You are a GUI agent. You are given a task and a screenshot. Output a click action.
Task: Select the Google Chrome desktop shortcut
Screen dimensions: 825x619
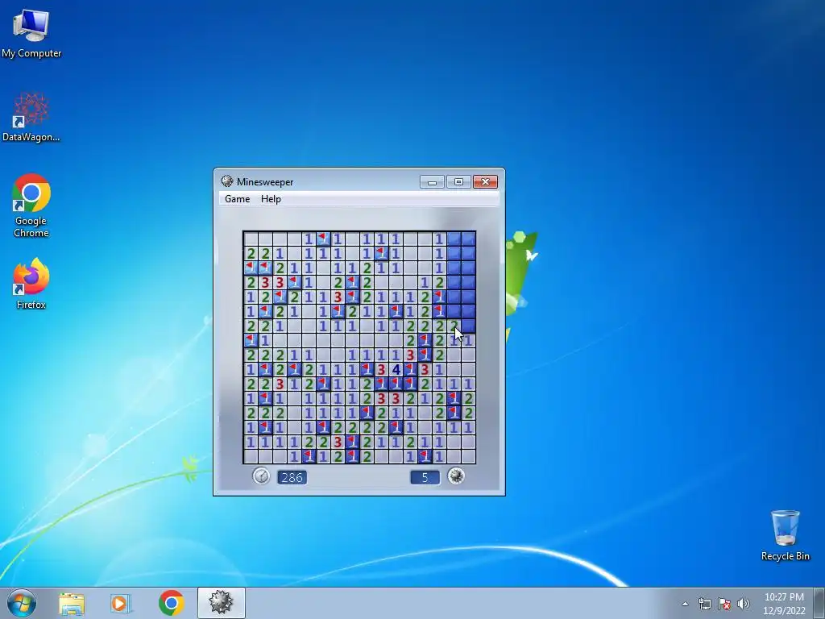(31, 206)
